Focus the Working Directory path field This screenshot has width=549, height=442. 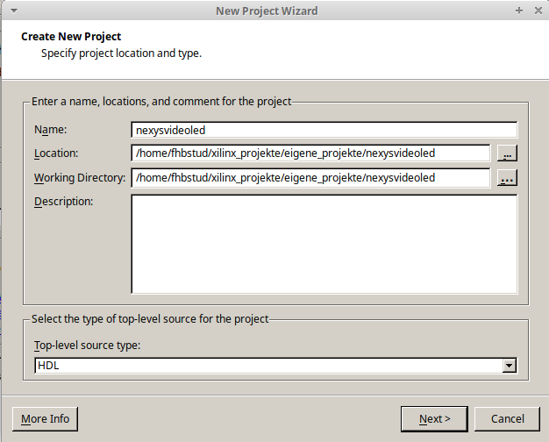coord(310,179)
